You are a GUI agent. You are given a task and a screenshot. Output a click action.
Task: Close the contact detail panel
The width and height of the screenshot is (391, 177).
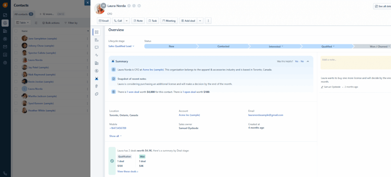coord(87,3)
